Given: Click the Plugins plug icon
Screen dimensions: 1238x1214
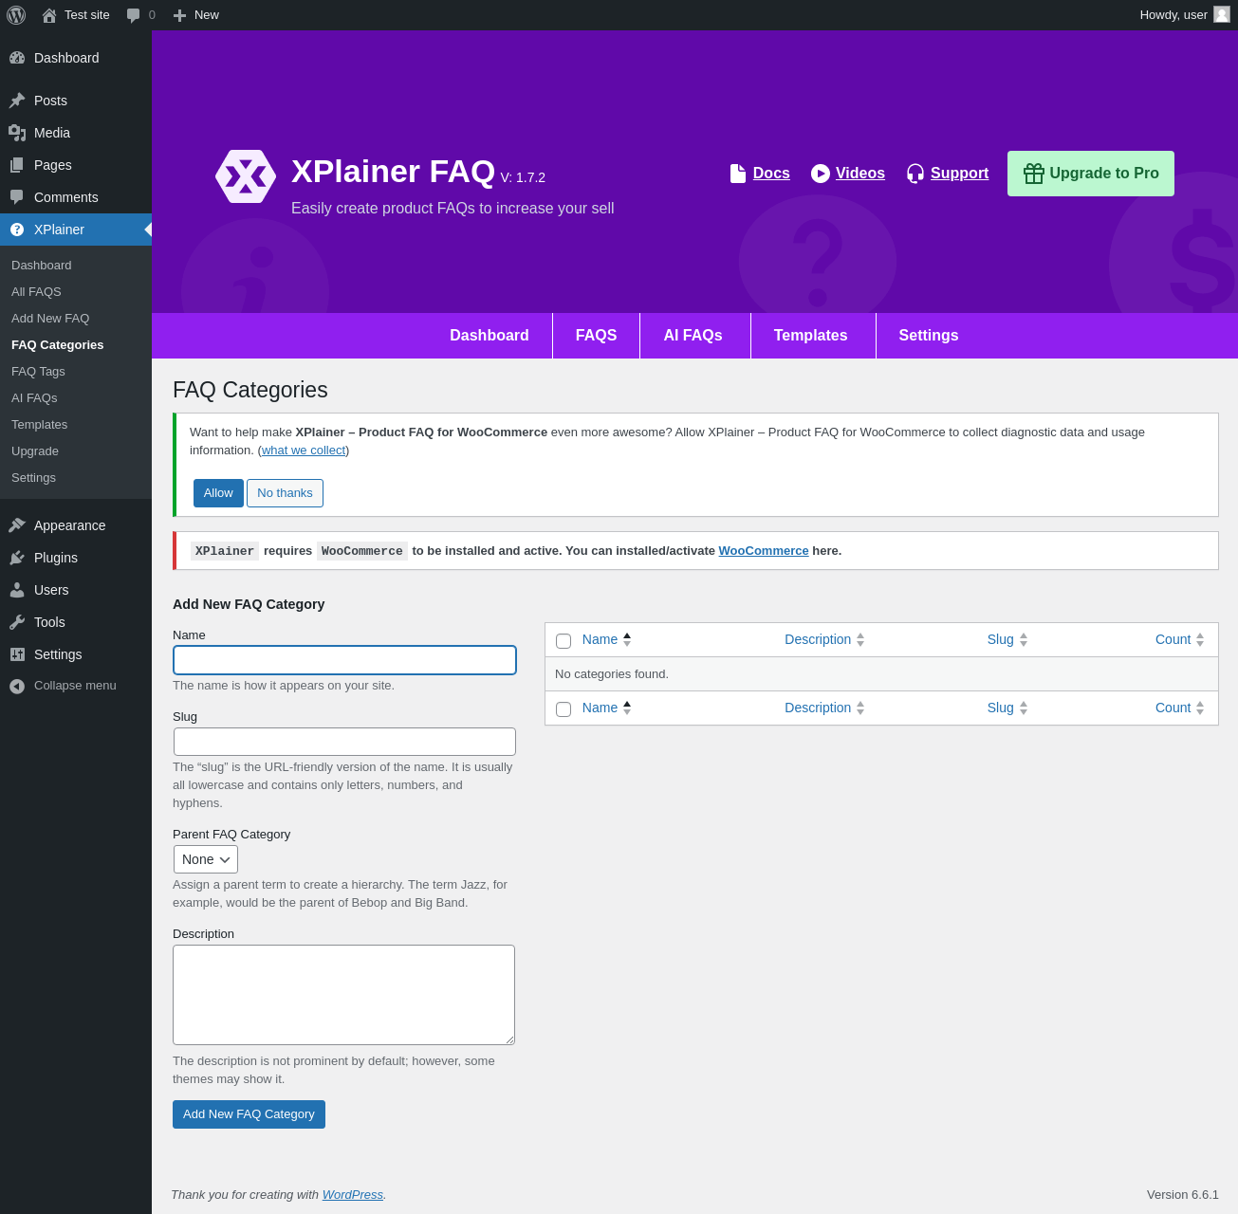Looking at the screenshot, I should 17,558.
